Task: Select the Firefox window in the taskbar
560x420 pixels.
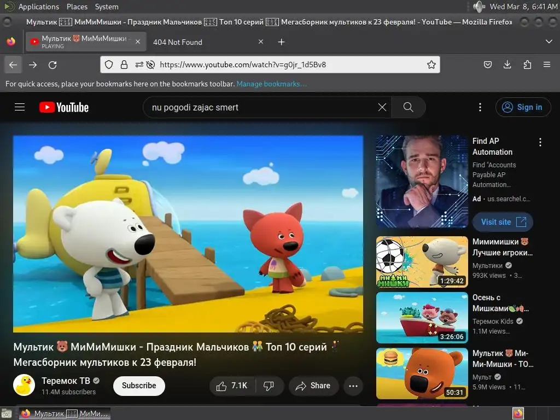Action: (65, 413)
